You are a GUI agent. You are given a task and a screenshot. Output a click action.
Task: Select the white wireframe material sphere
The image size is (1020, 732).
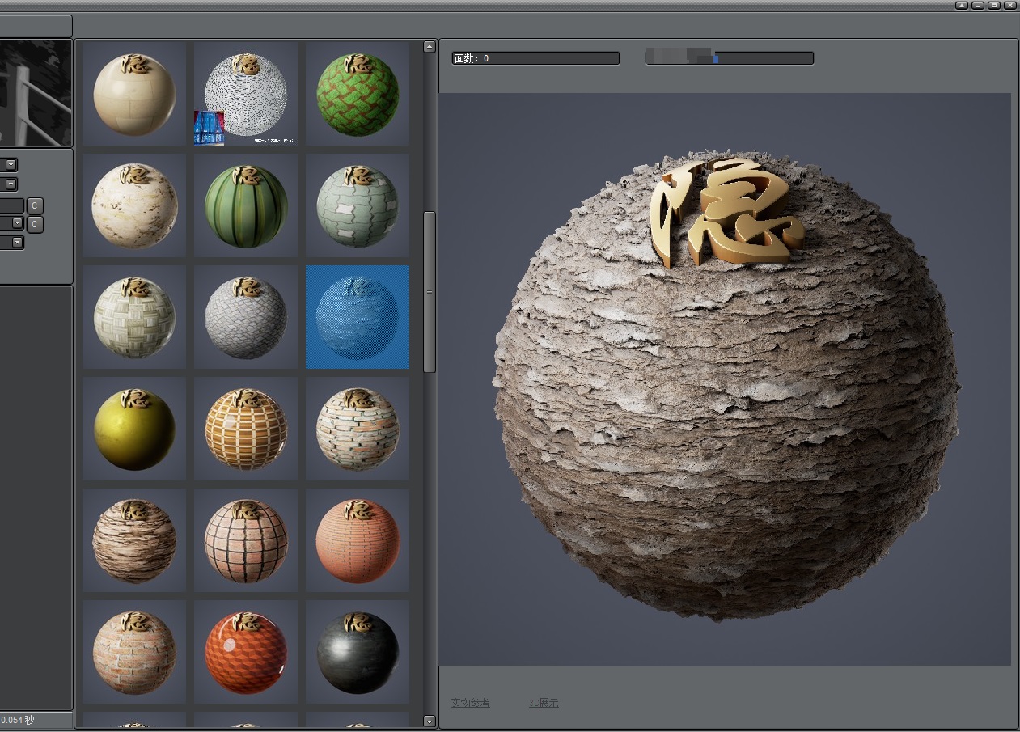pos(245,93)
